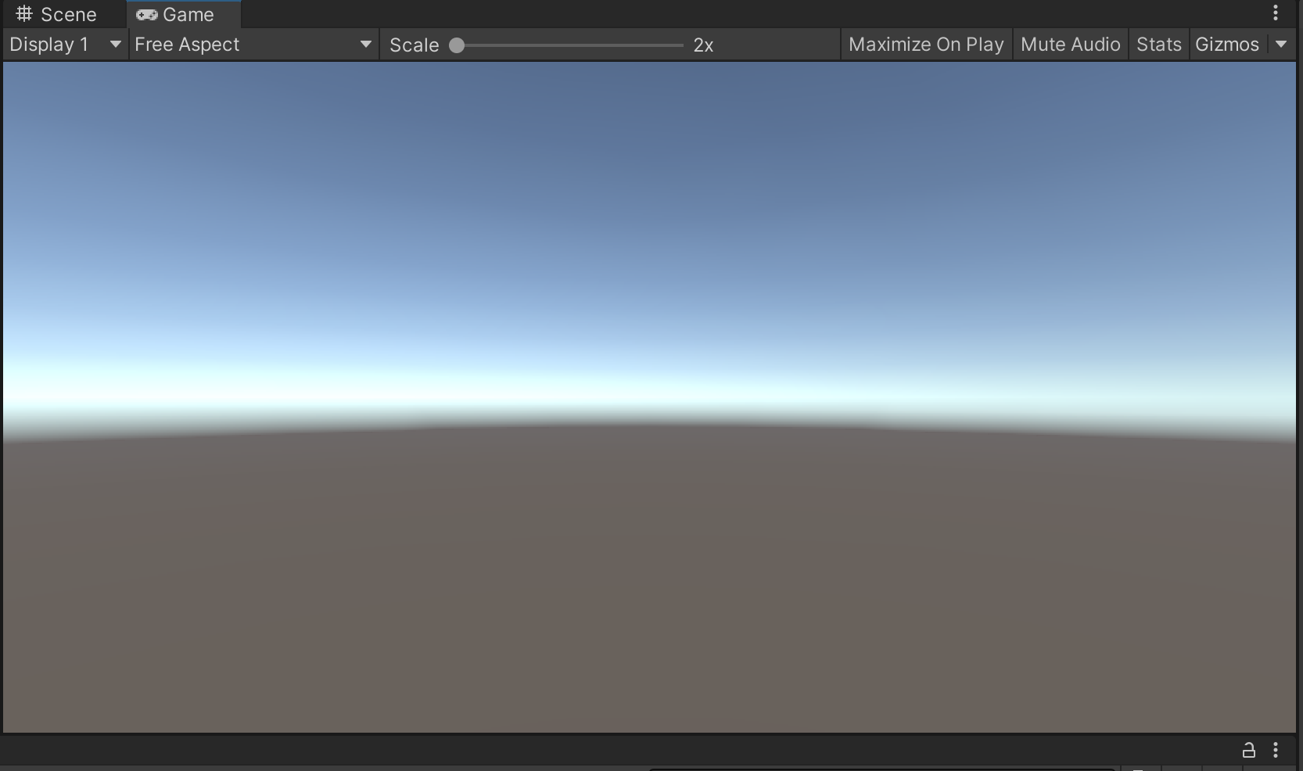Select the Game tab
This screenshot has width=1303, height=771.
188,15
